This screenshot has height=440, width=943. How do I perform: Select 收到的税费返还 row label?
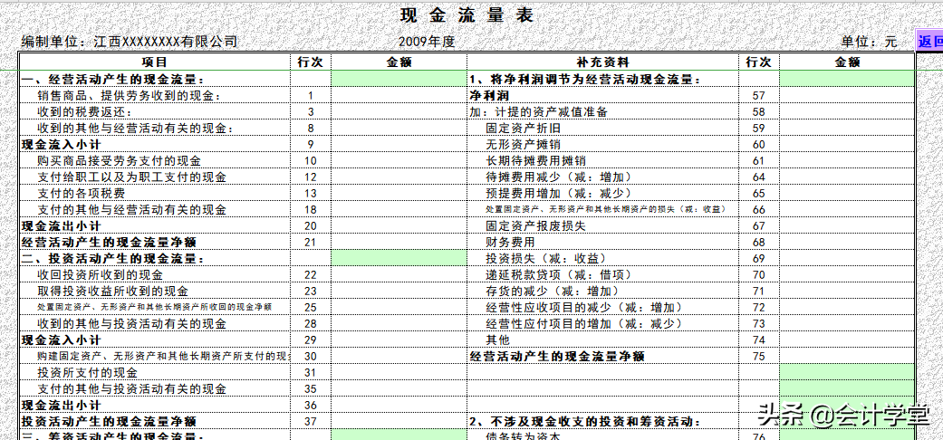click(x=84, y=111)
